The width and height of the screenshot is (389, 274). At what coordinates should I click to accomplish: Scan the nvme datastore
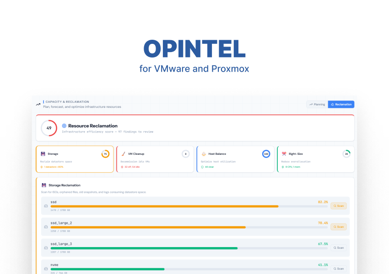click(x=339, y=269)
